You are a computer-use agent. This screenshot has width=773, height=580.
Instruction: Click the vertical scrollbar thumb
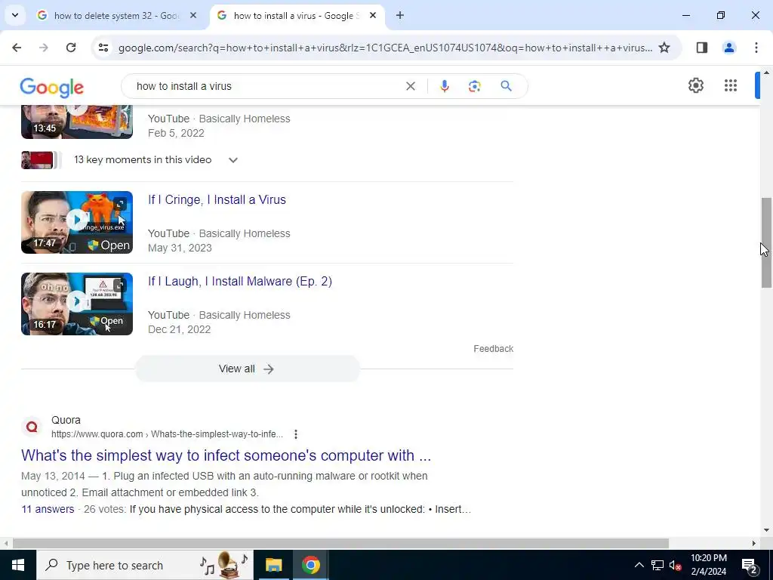click(766, 242)
